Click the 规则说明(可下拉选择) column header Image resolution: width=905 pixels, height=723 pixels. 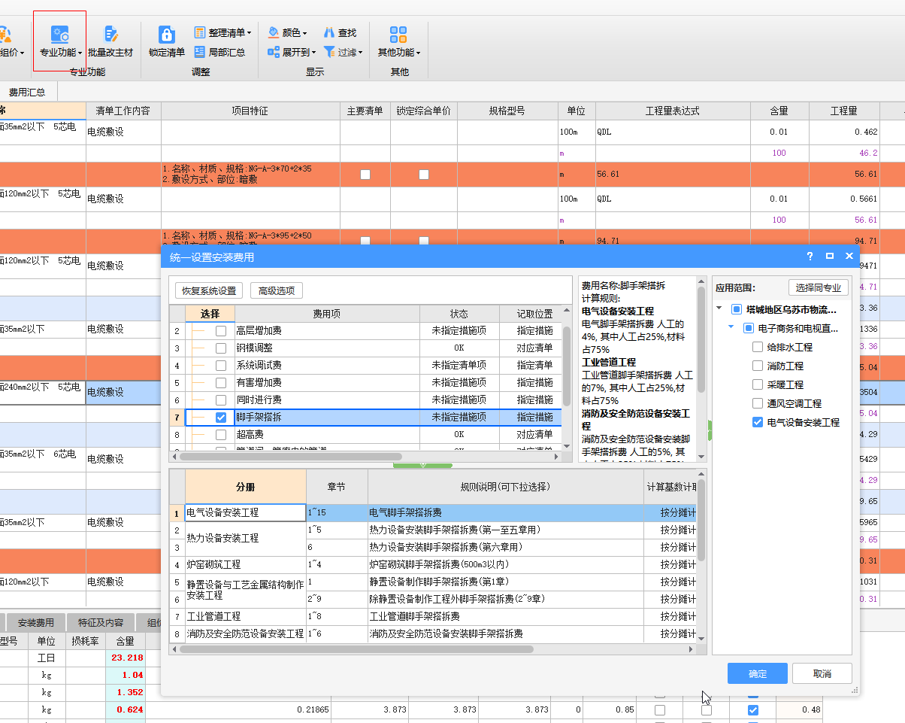(x=506, y=487)
